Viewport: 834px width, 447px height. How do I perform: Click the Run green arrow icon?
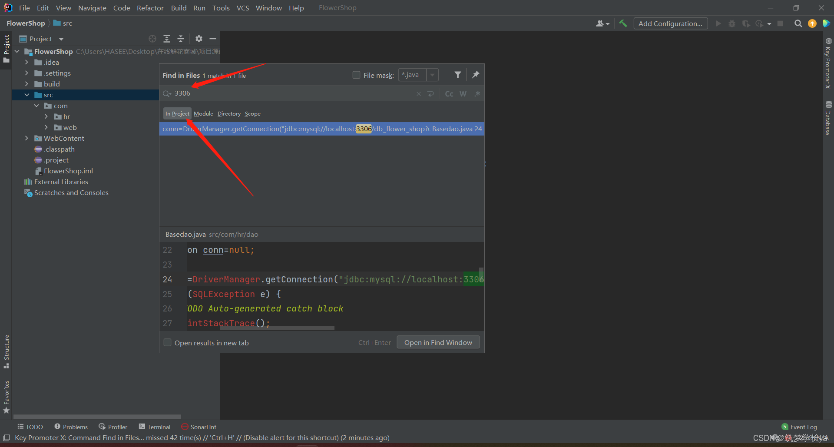(x=718, y=23)
